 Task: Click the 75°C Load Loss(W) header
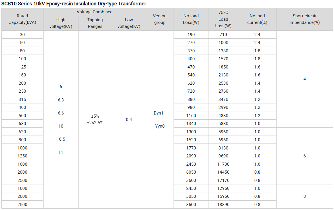(223, 19)
